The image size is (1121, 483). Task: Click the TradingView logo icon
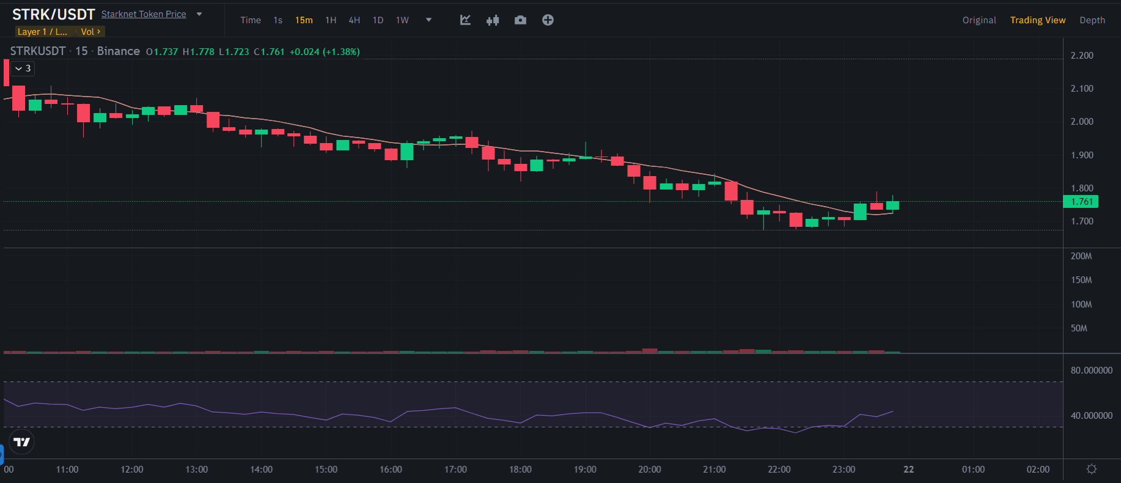(x=22, y=442)
